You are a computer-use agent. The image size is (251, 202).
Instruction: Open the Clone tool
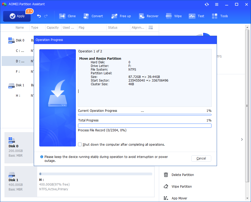tap(67, 16)
